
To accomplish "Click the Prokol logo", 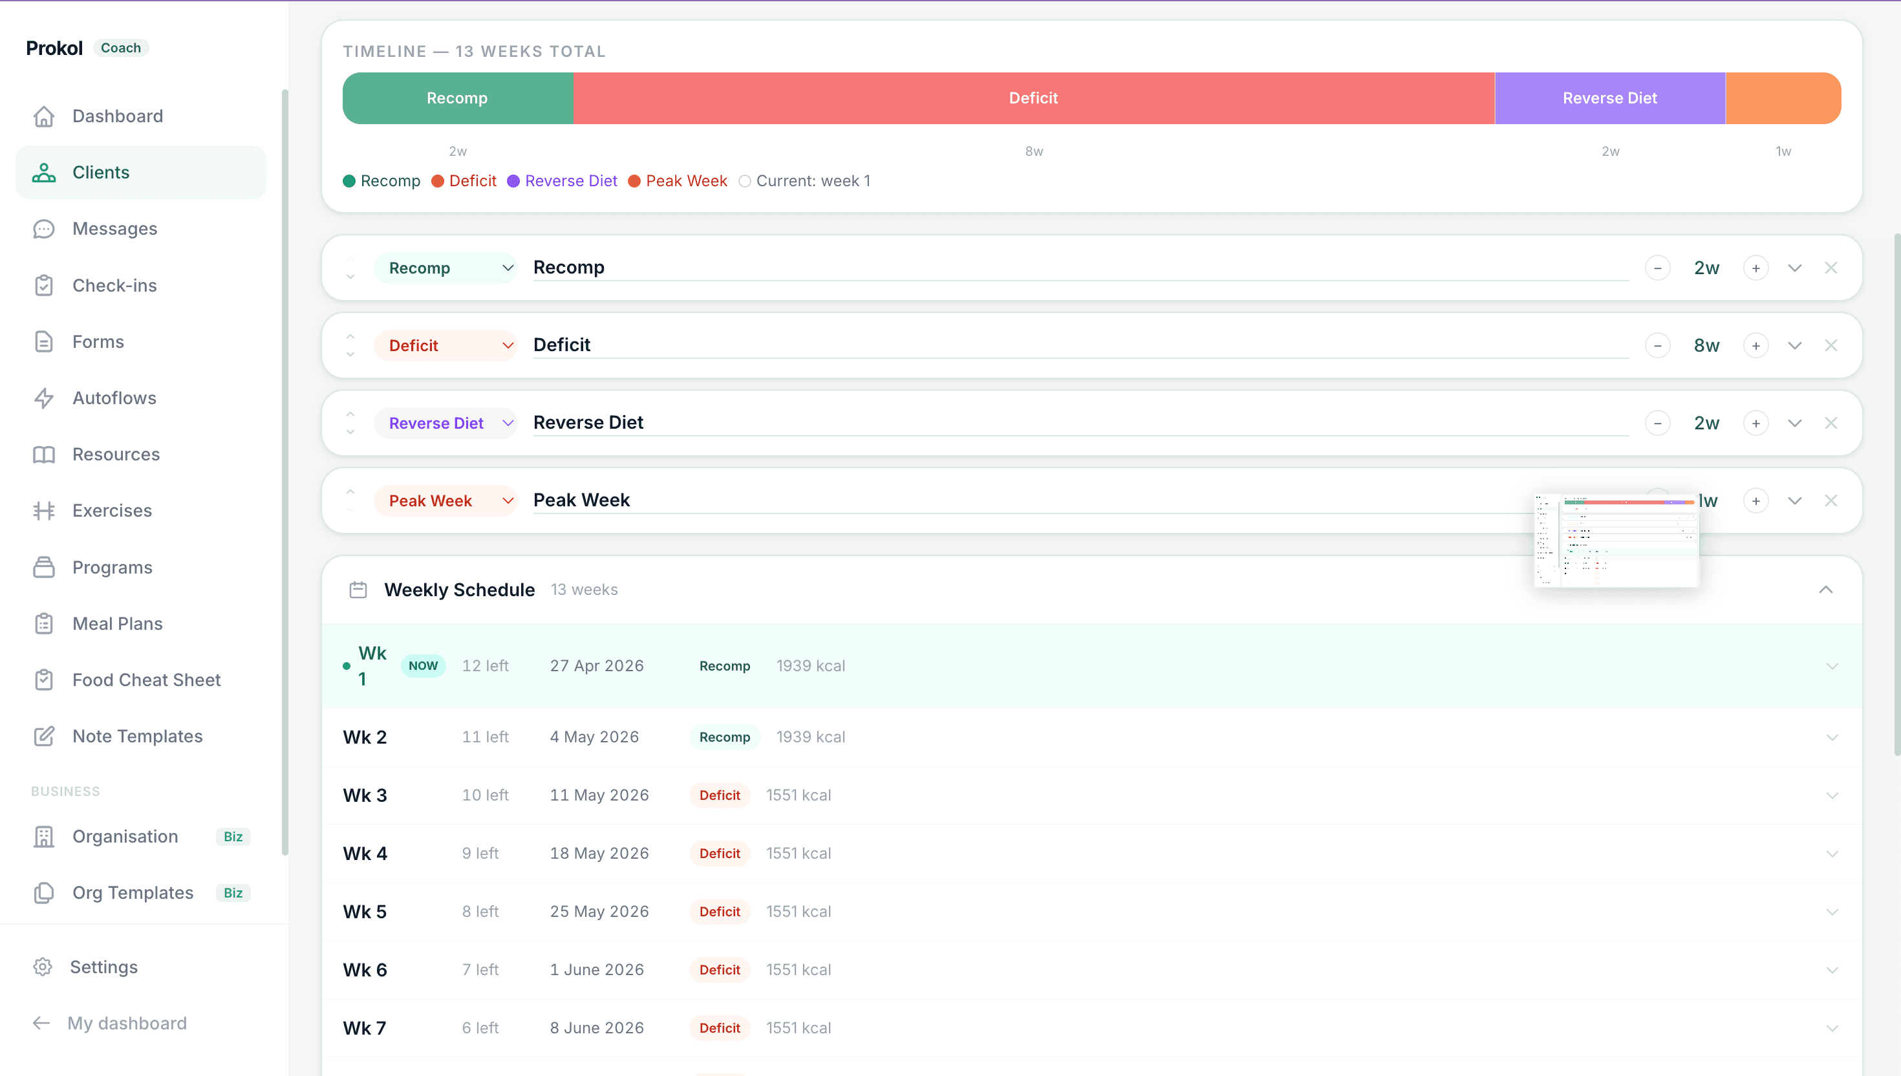I will point(54,48).
